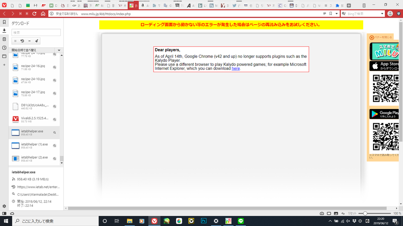Viewport: 403px width, 226px height.
Task: Open the Bing search engine dropdown
Action: (382, 14)
